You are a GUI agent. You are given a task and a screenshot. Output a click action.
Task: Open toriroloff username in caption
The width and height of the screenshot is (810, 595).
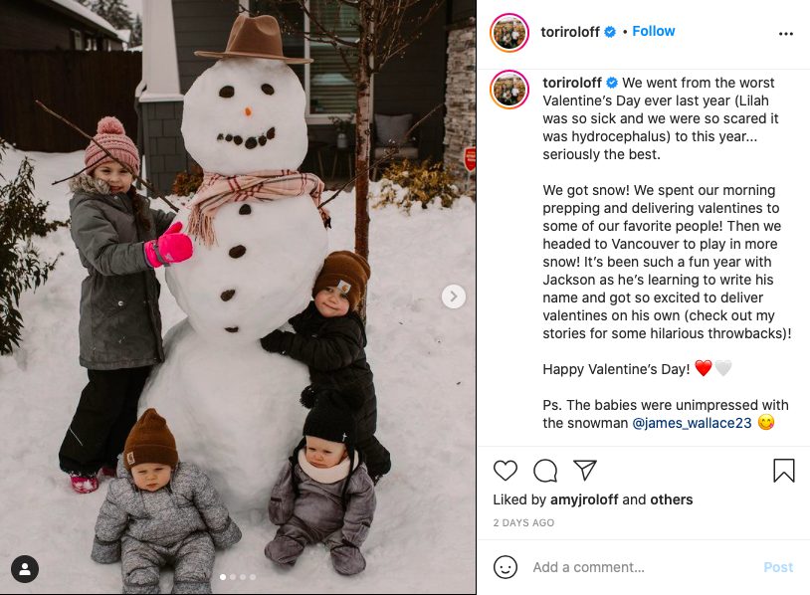pos(572,83)
